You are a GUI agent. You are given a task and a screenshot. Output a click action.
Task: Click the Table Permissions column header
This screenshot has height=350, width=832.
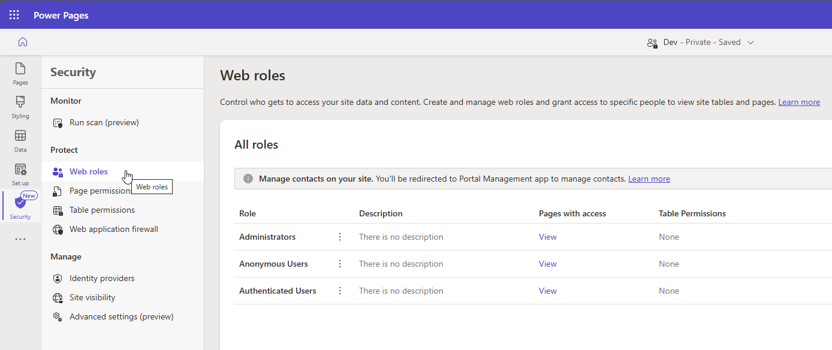coord(692,213)
